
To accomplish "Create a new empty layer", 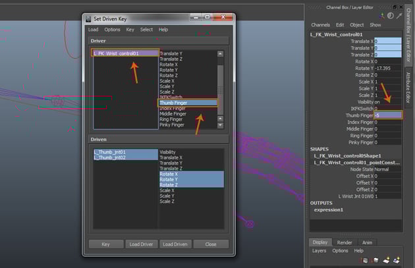I will coord(387,260).
